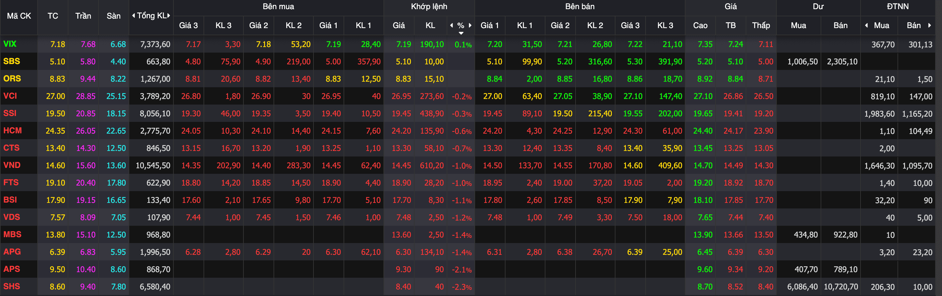Click the Dư group header
The width and height of the screenshot is (942, 296).
pyautogui.click(x=818, y=7)
